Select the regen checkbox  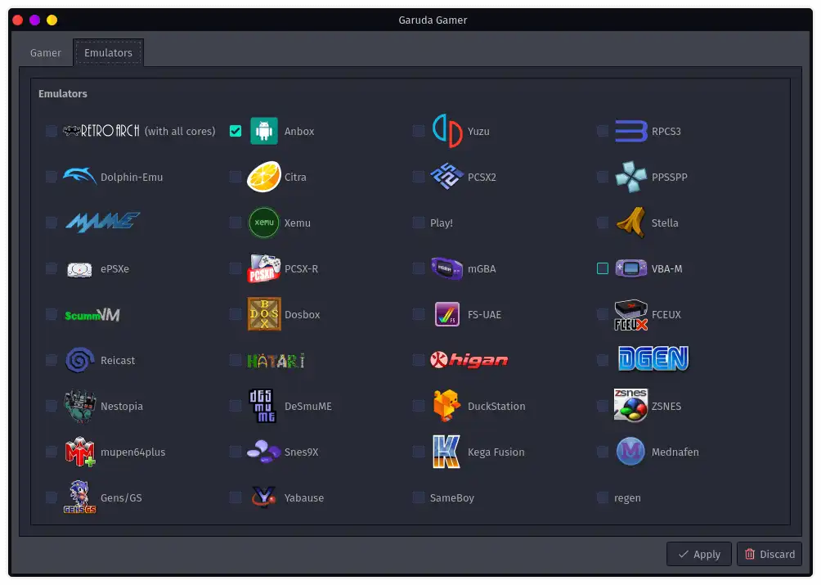click(x=603, y=497)
